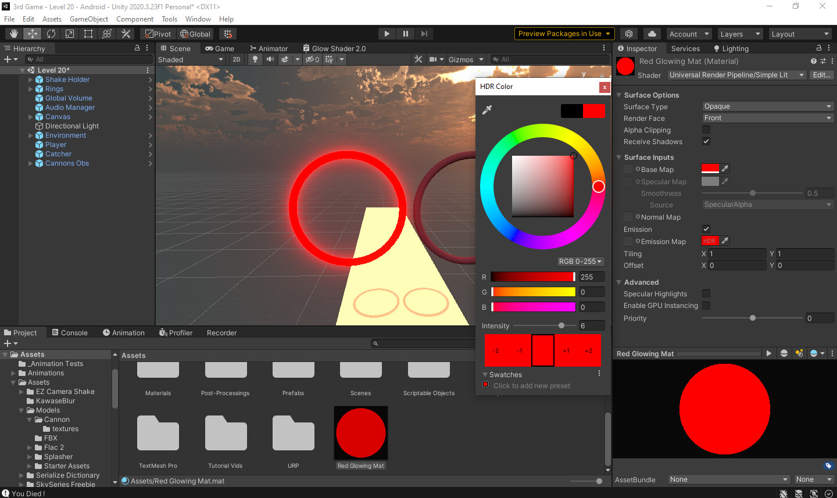Toggle scene lighting in the Scene view toolbar
Viewport: 837px width, 498px height.
[255, 59]
